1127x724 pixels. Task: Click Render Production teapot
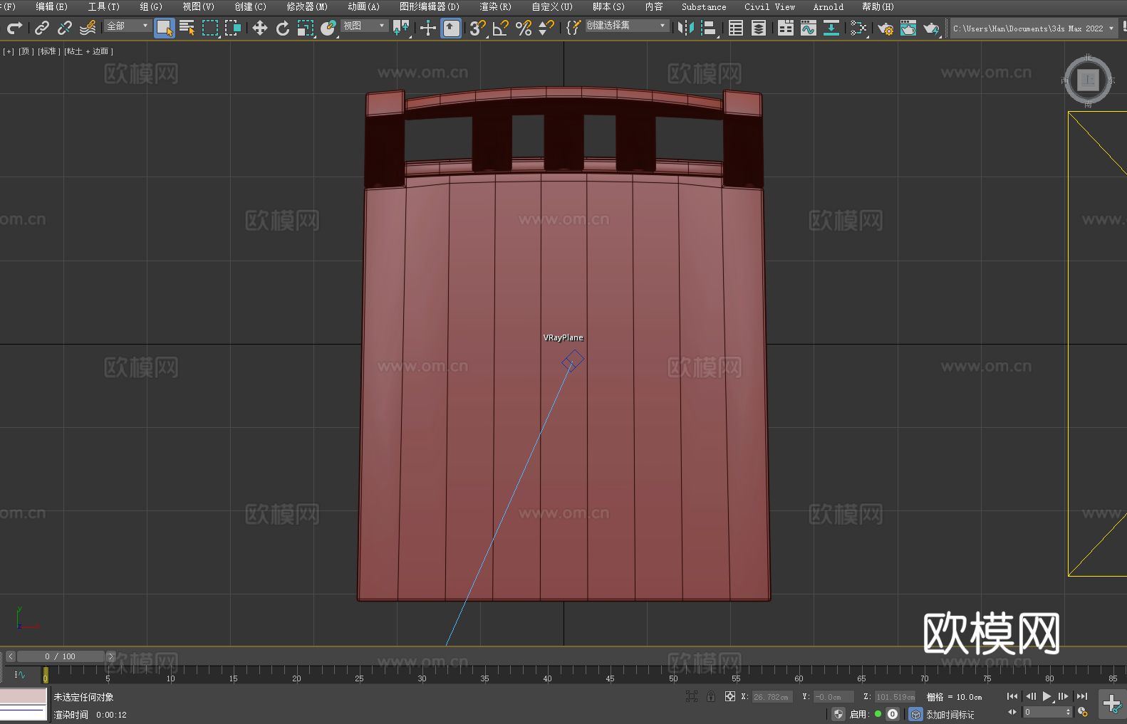pos(931,28)
